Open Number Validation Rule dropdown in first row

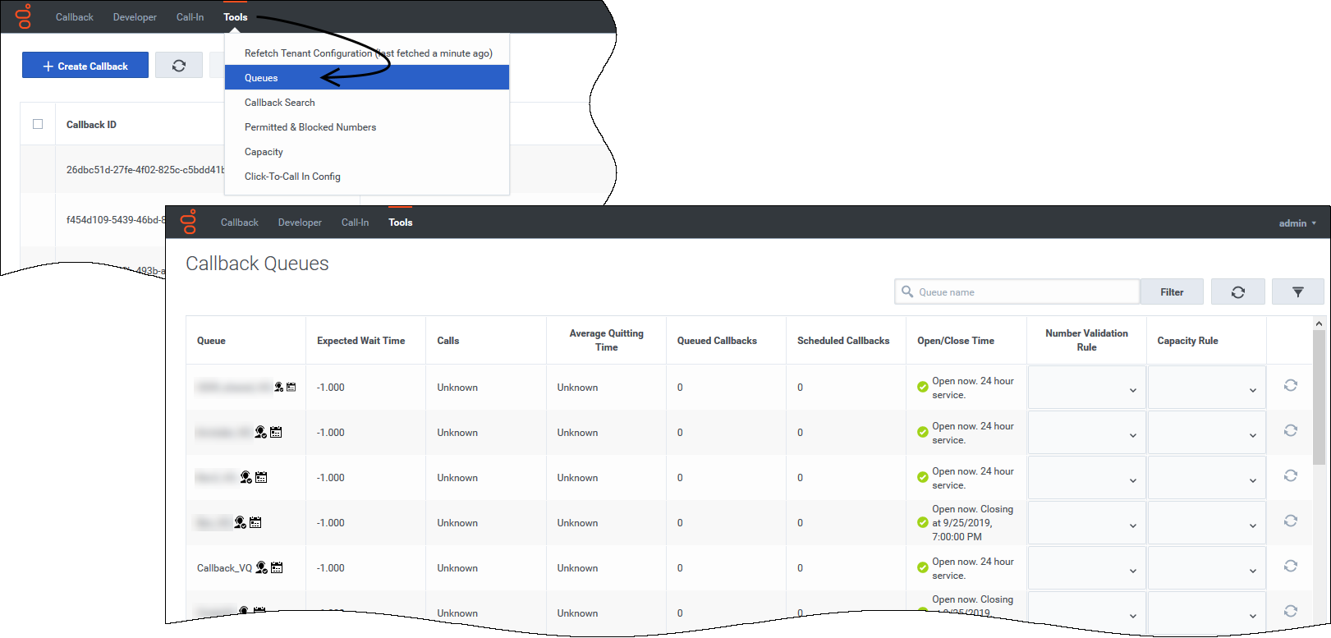click(1086, 388)
